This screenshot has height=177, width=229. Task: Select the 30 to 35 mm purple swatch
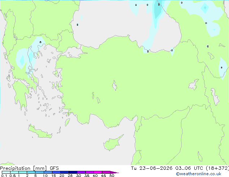pyautogui.click(x=81, y=172)
